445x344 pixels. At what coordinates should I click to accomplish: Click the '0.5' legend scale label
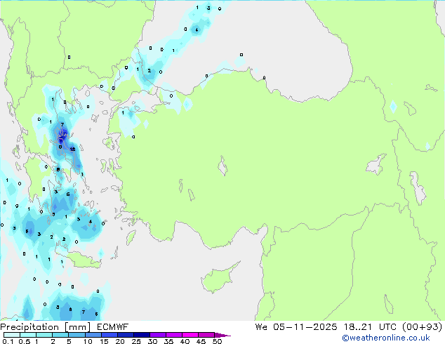coord(25,341)
